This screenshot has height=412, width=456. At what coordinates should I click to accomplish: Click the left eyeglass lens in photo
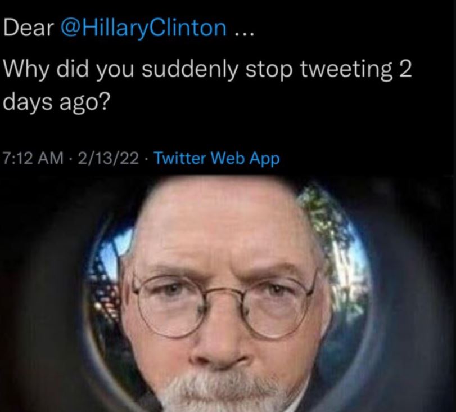click(170, 306)
